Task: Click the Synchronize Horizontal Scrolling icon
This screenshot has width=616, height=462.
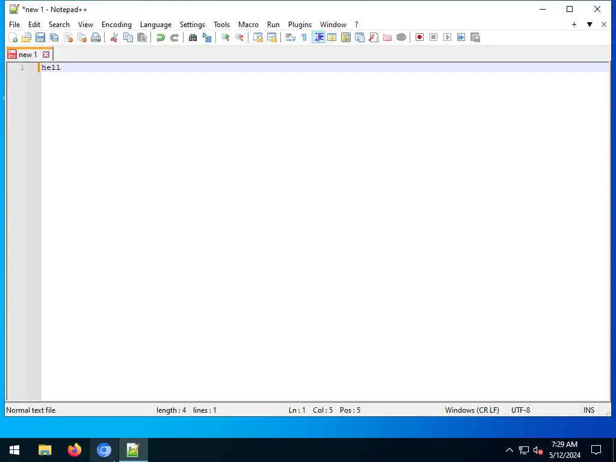Action: pos(271,37)
